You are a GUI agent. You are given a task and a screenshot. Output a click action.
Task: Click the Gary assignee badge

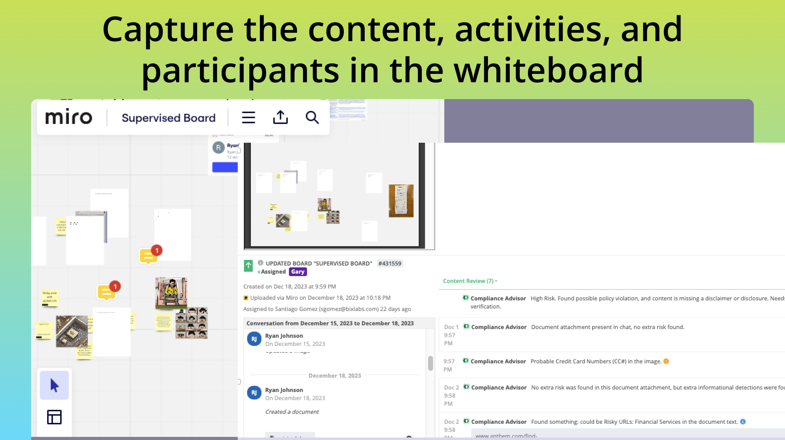(297, 271)
